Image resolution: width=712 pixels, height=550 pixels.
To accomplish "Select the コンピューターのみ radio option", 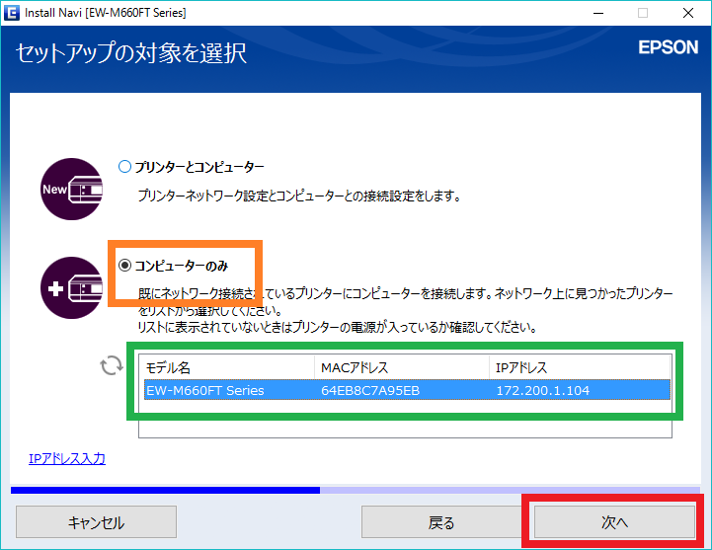I will point(124,266).
